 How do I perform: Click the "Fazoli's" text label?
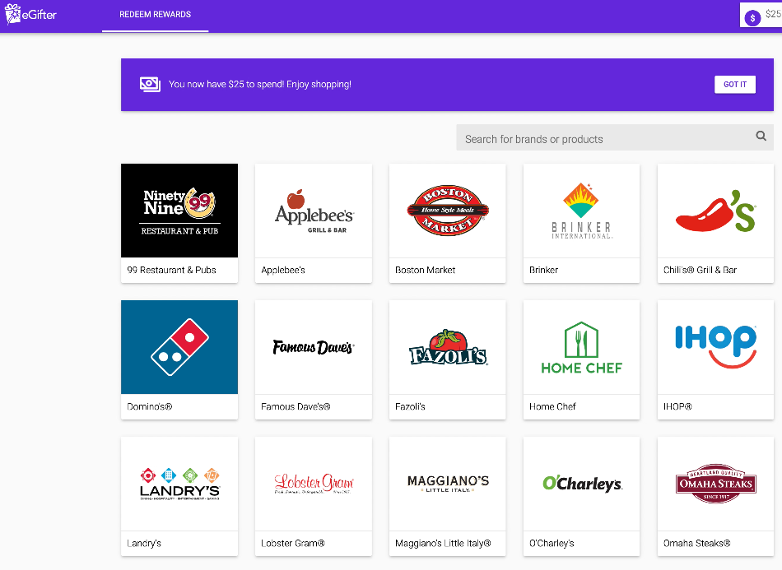tap(410, 406)
